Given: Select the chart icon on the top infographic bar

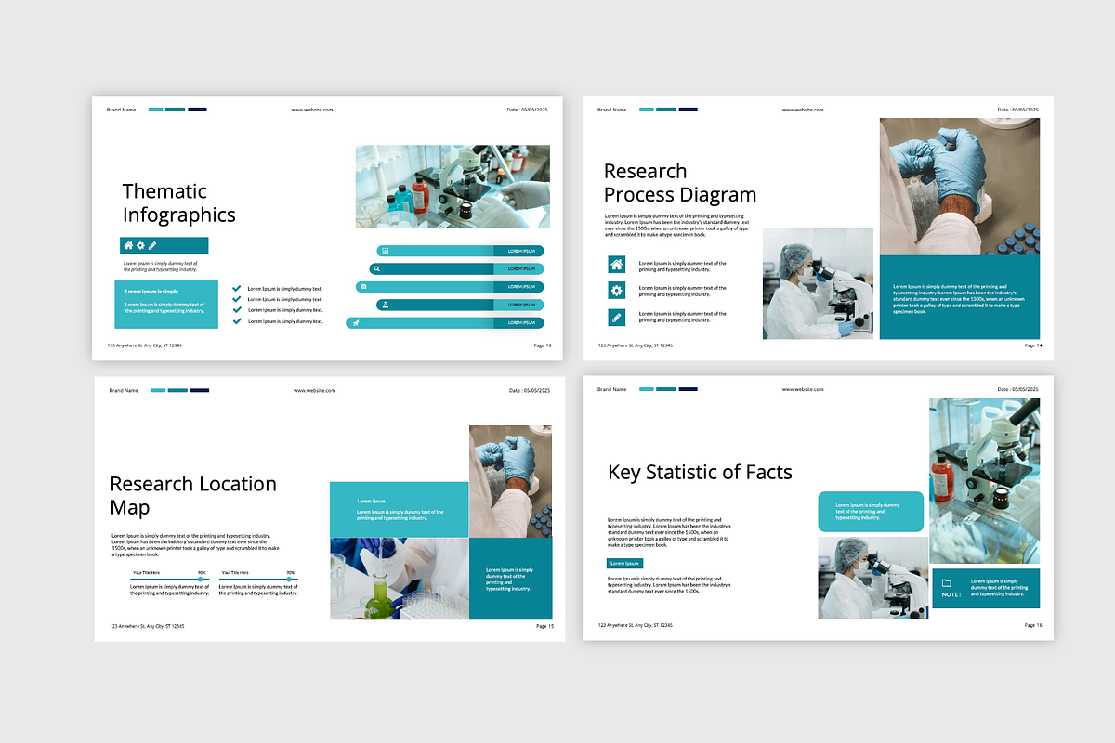Looking at the screenshot, I should click(x=385, y=251).
